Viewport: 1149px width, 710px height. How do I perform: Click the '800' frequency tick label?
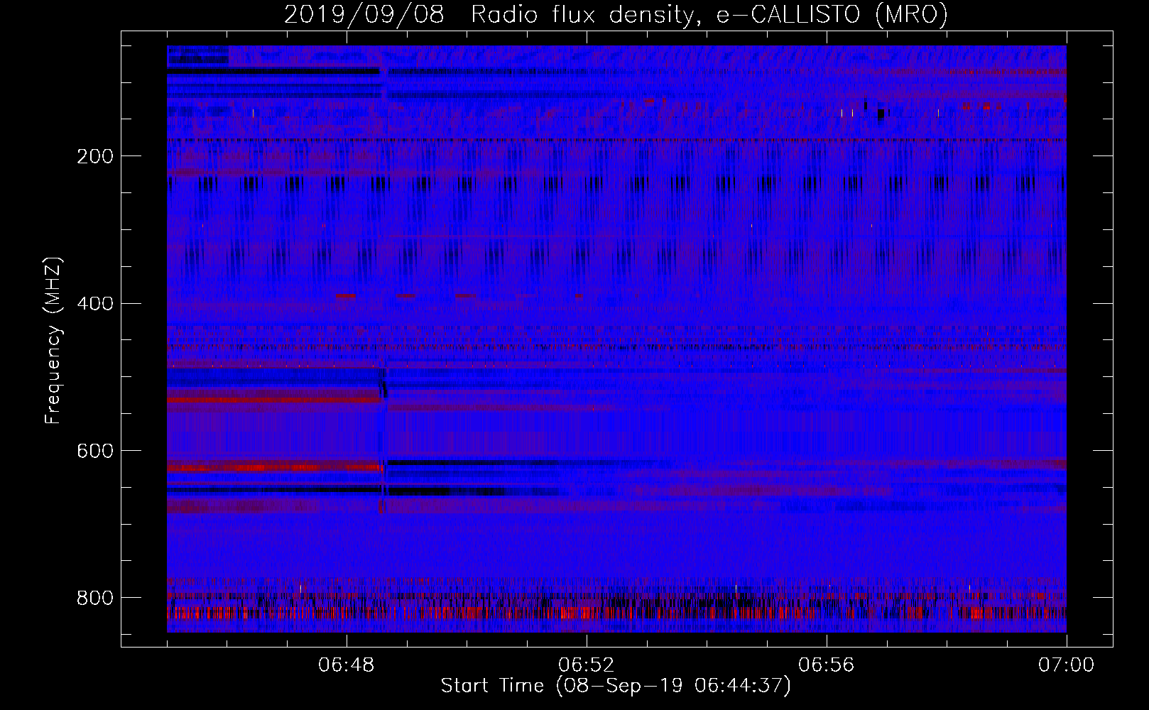point(95,598)
